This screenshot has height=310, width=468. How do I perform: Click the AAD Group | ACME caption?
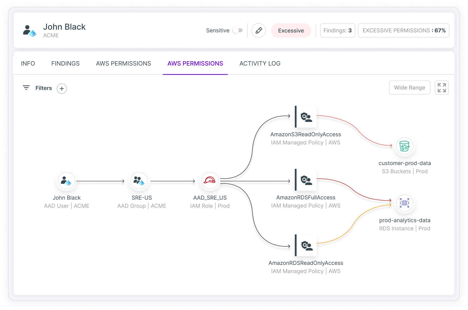click(x=142, y=206)
